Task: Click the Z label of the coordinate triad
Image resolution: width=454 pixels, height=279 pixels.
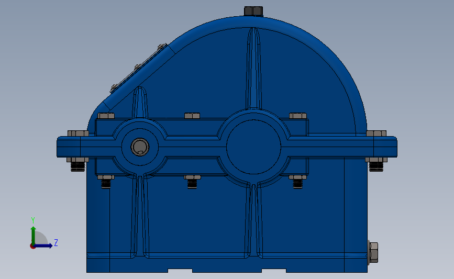Action: (56, 242)
